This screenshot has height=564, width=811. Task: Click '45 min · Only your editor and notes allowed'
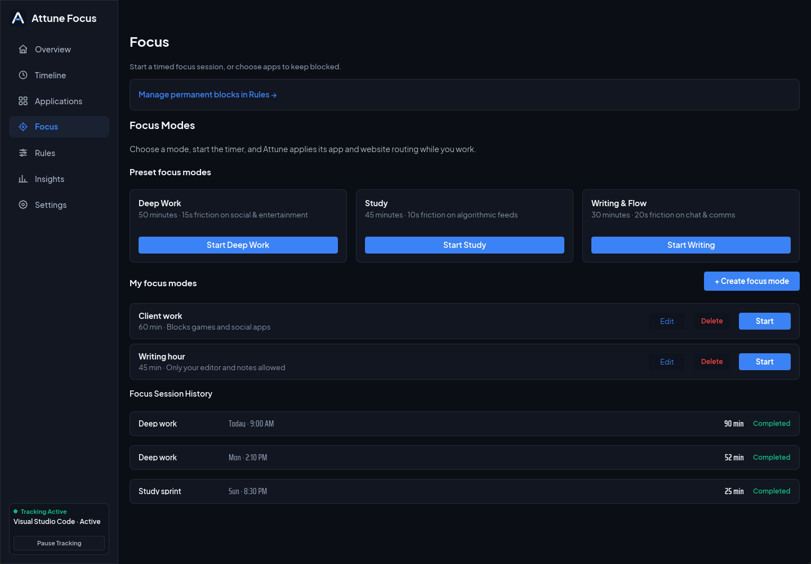pyautogui.click(x=212, y=368)
